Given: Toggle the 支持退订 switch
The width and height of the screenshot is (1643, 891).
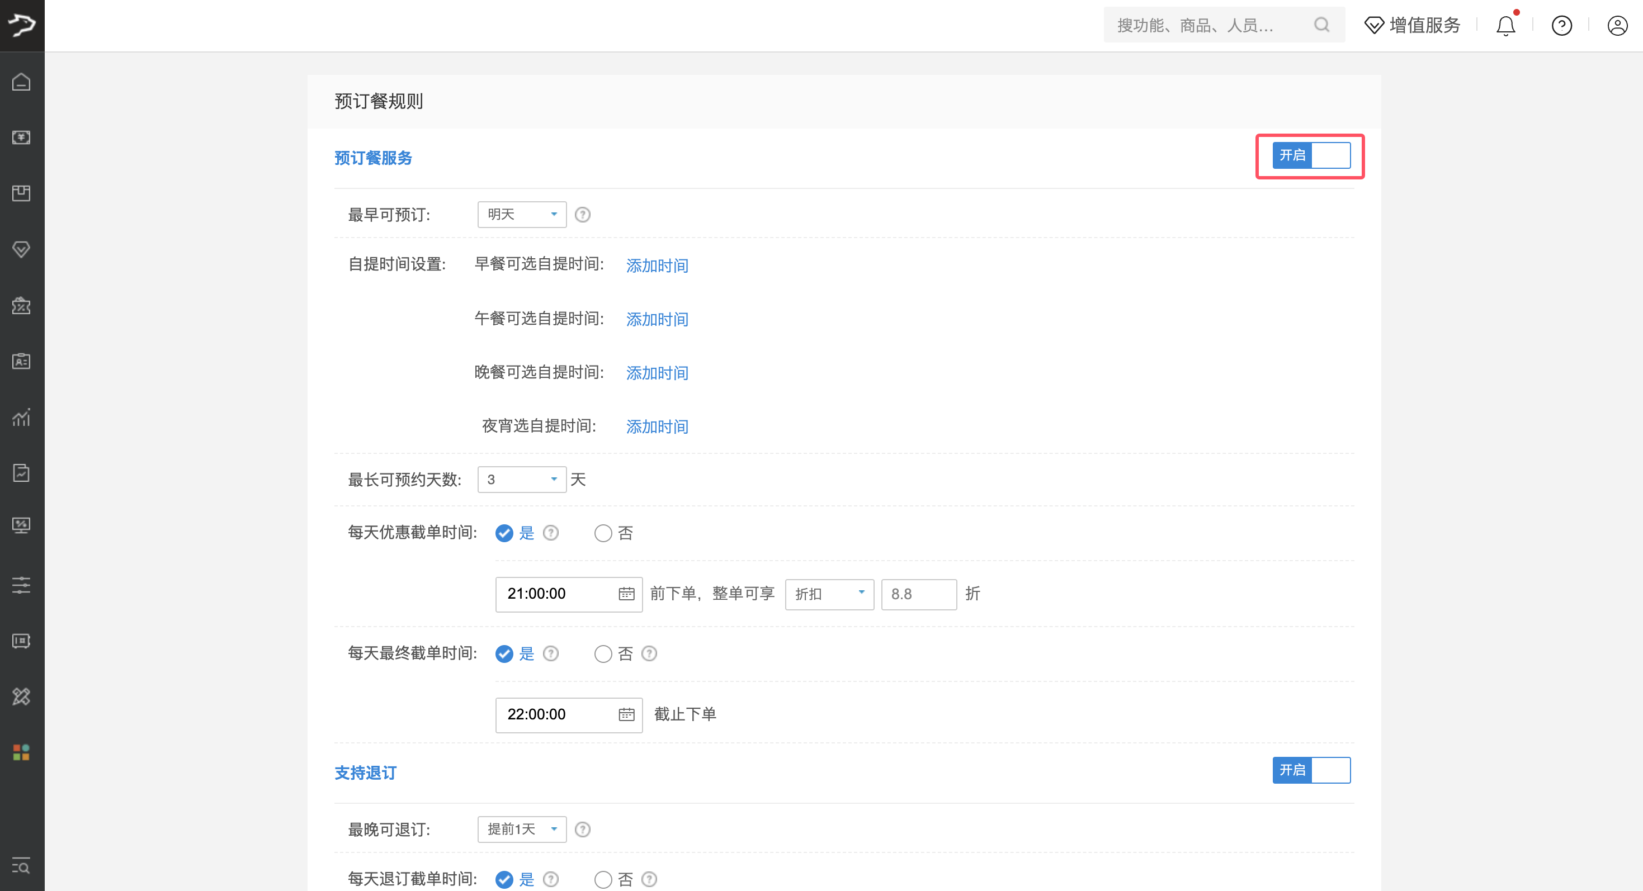Looking at the screenshot, I should [x=1311, y=770].
